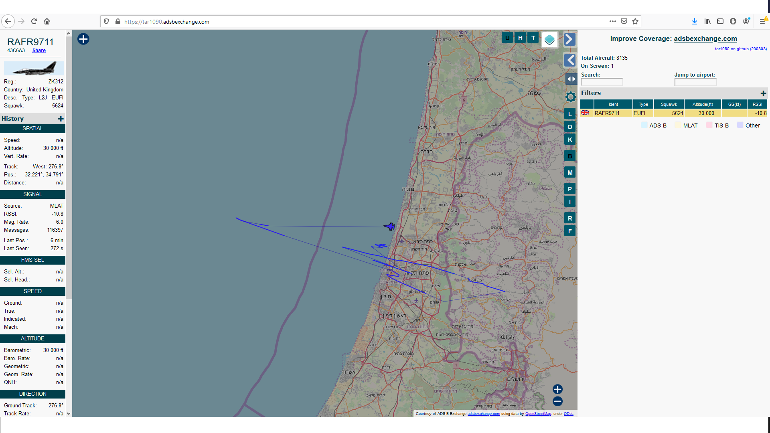This screenshot has height=433, width=770.
Task: Toggle the T button above map
Action: point(533,38)
